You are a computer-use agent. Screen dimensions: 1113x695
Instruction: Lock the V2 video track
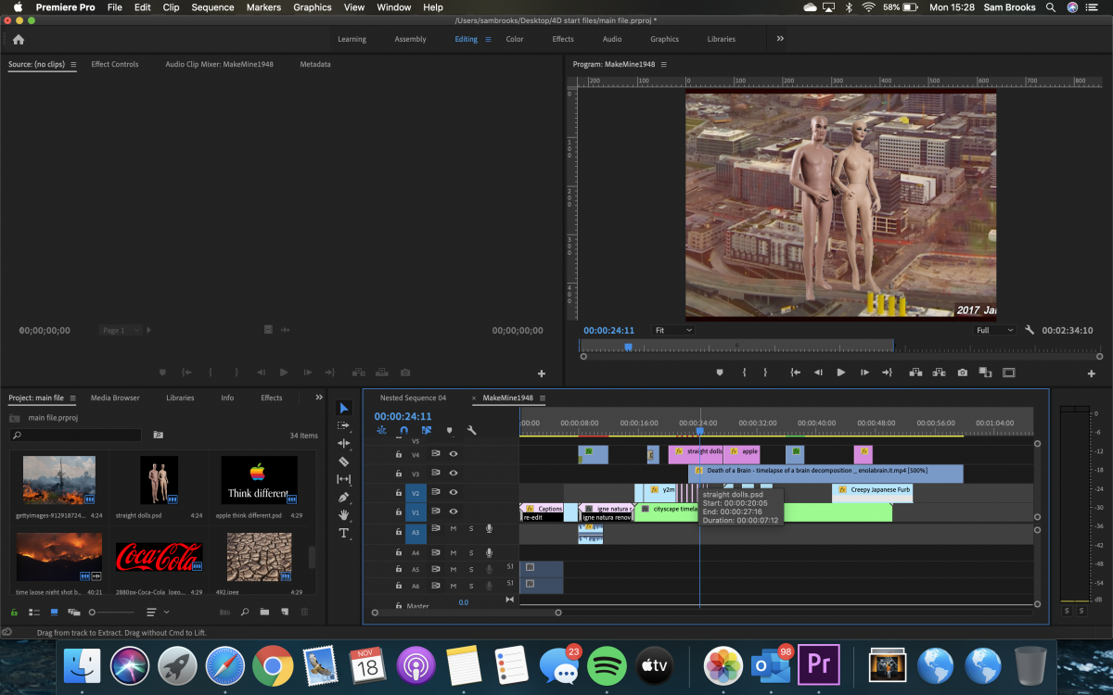tap(399, 492)
